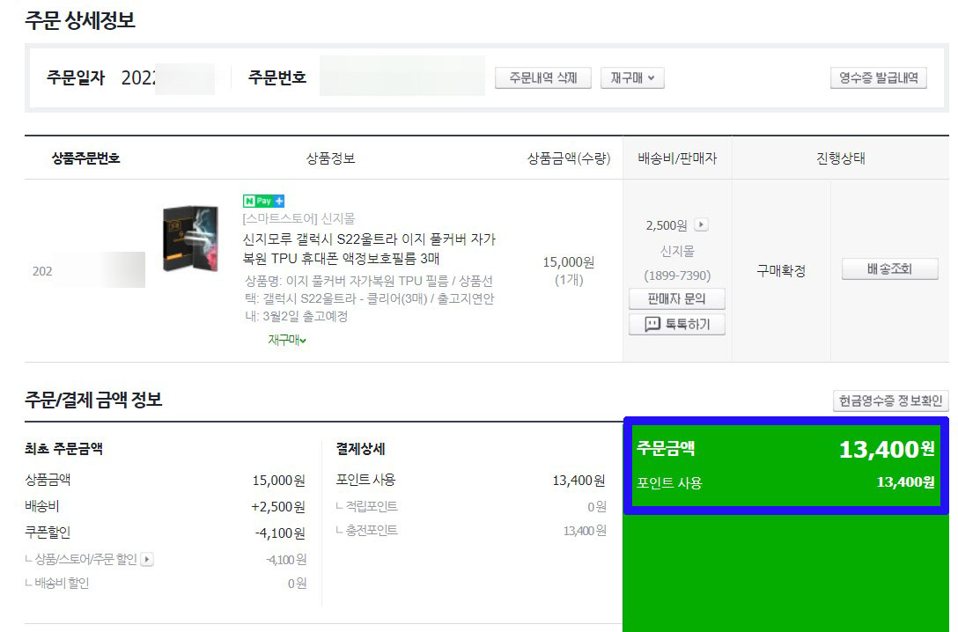The height and width of the screenshot is (632, 958).
Task: Open 영수증 발급내역
Action: (x=878, y=78)
